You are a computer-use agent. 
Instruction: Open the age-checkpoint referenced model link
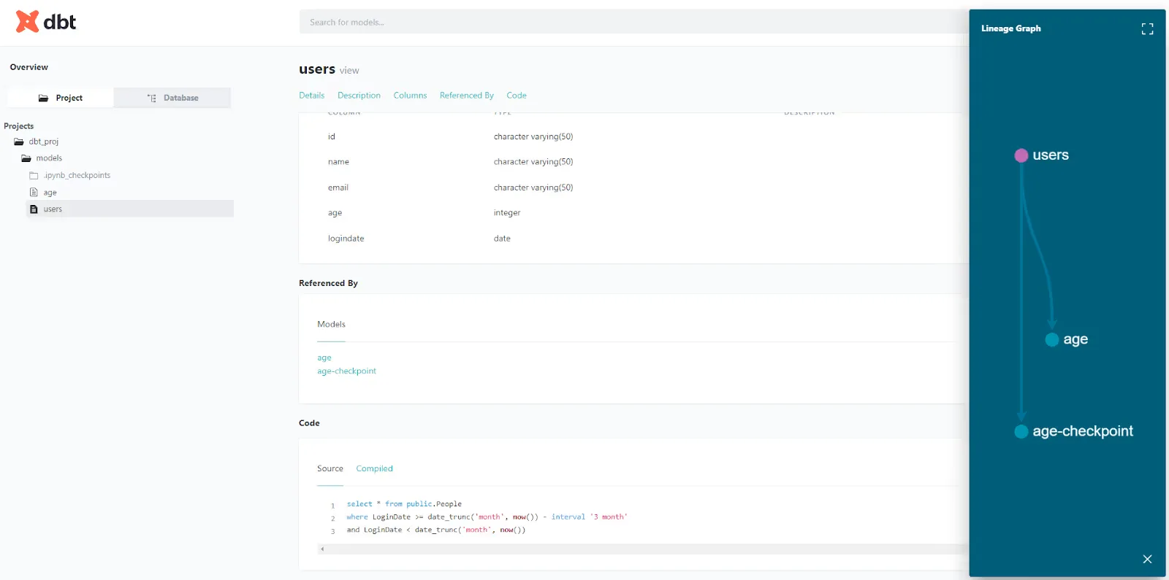[346, 371]
